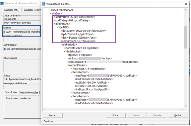The width and height of the screenshot is (191, 126).
Task: Switch to the Mais Informações tab
Action: pyautogui.click(x=29, y=93)
